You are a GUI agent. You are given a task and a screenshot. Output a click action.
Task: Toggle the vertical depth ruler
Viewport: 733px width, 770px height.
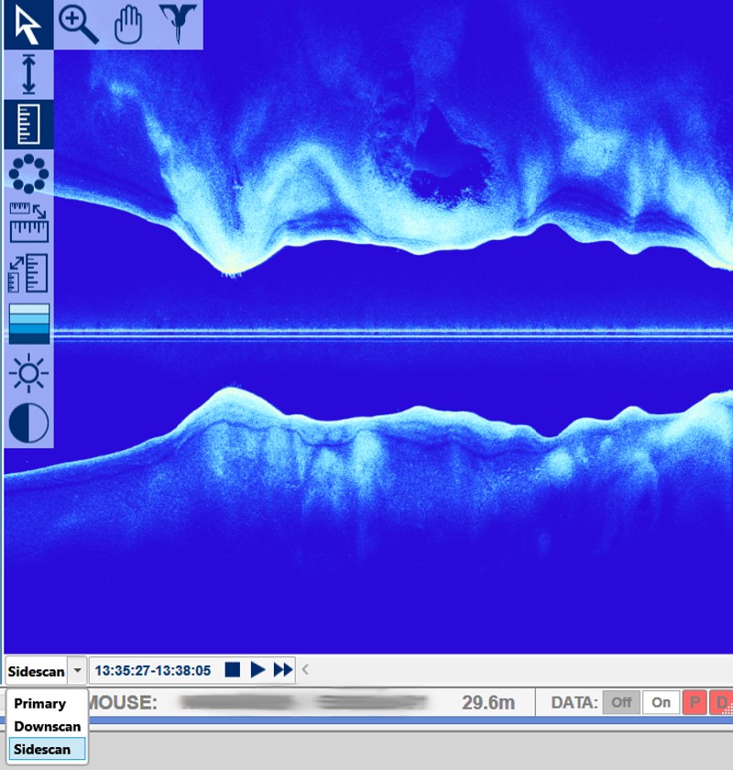pos(27,124)
